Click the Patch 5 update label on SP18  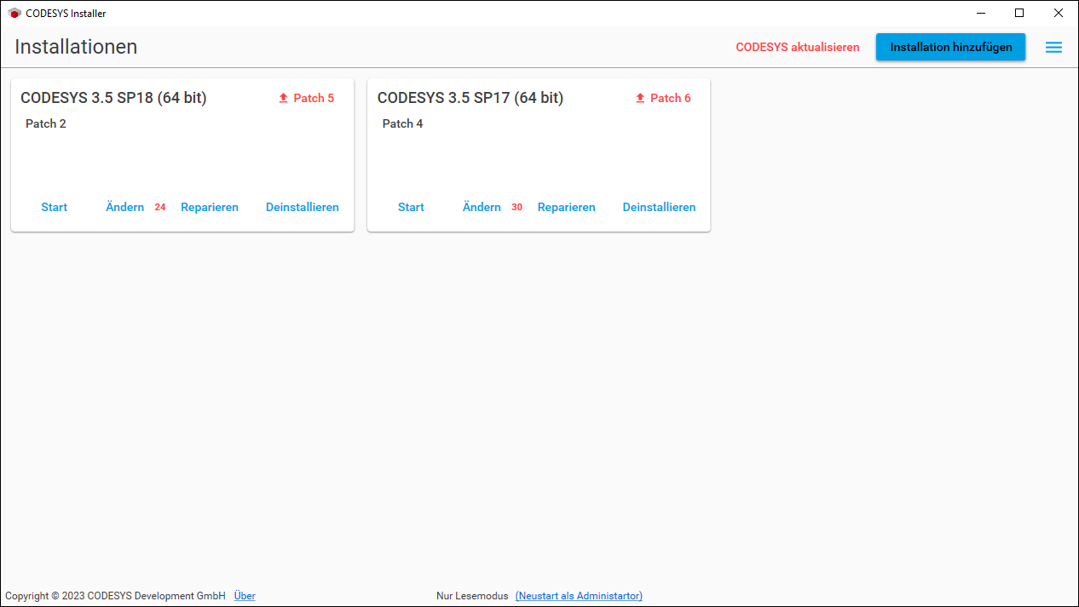click(x=314, y=98)
